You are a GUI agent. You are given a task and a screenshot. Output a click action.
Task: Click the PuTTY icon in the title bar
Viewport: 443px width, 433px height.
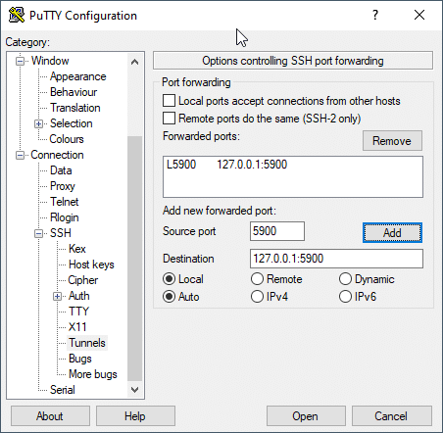[x=17, y=15]
